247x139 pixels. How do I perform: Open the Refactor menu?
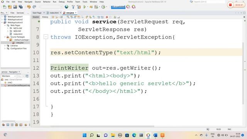point(47,2)
